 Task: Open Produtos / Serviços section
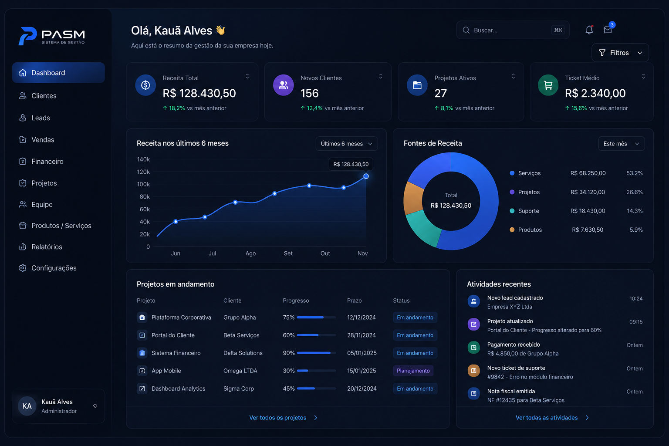click(x=58, y=226)
